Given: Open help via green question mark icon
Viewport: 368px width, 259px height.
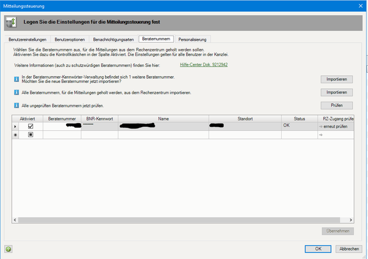Looking at the screenshot, I should [8, 249].
